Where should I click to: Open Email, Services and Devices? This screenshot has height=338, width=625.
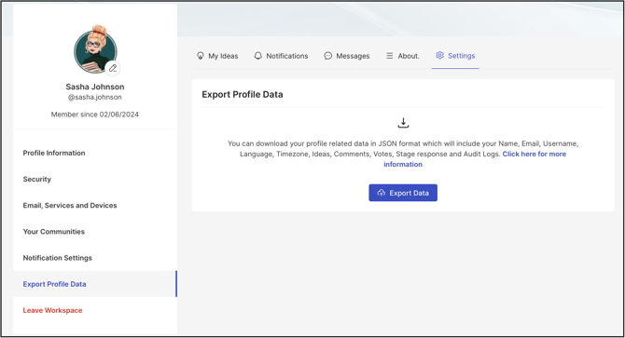(95, 206)
